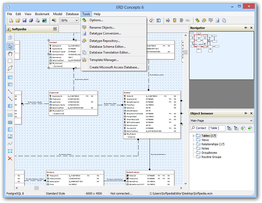
Task: Choose Rename Objects... menu entry
Action: pos(114,28)
